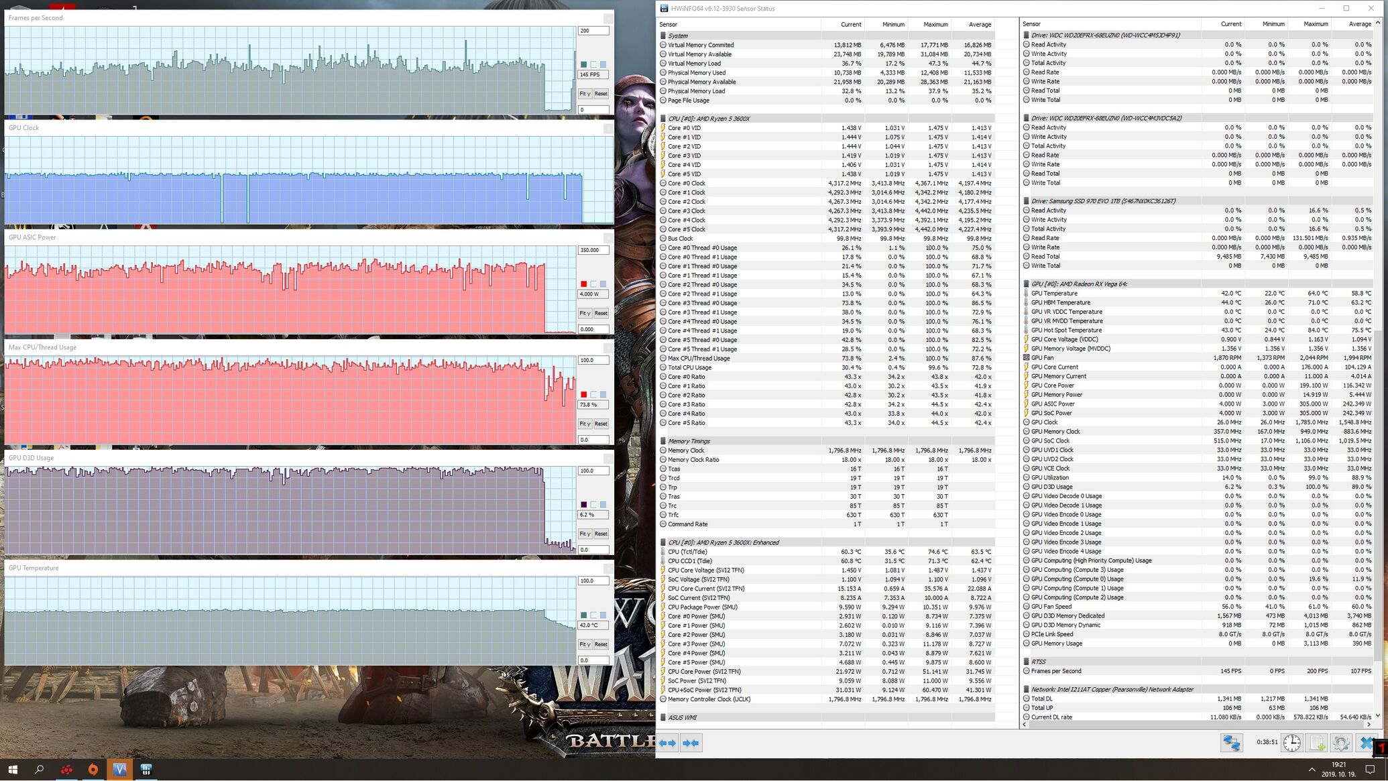Click Reset in GPU ASIC Power graph
The image size is (1388, 781).
pyautogui.click(x=601, y=313)
